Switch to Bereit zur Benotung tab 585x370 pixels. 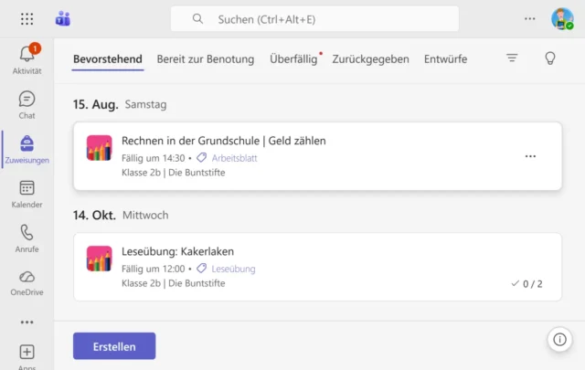[x=205, y=59]
